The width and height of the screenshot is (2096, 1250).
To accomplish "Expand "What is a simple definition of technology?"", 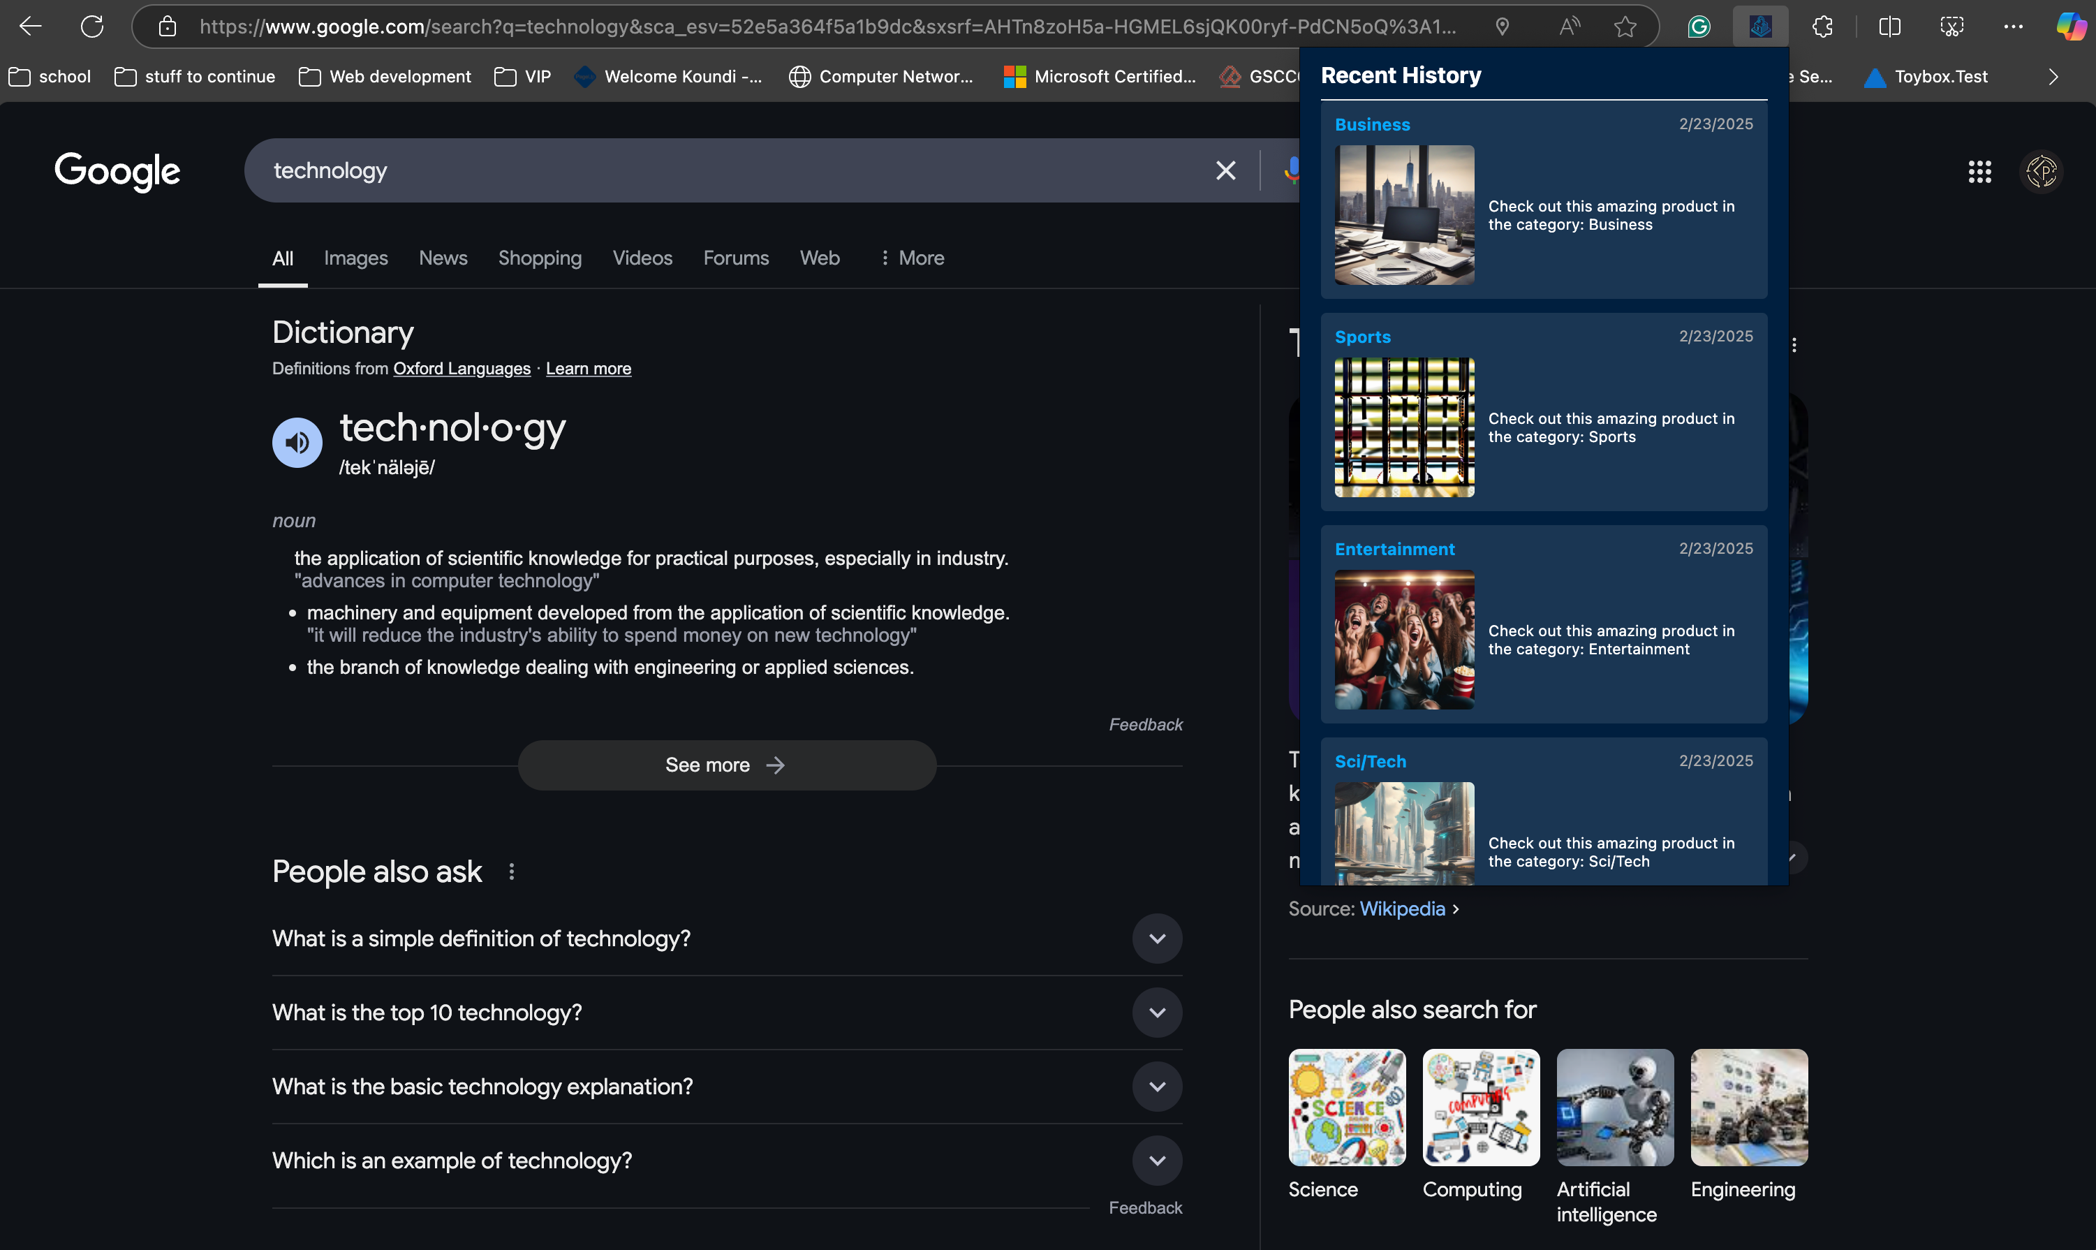I will [x=1156, y=939].
